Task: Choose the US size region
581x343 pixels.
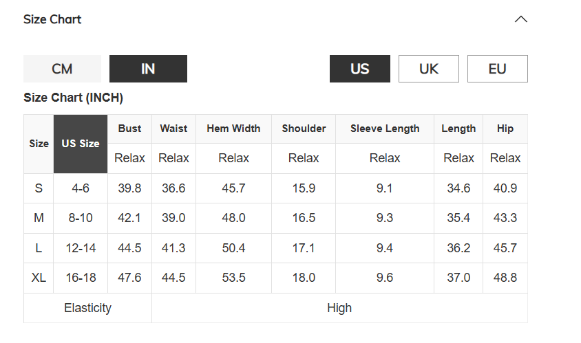Action: pyautogui.click(x=360, y=69)
